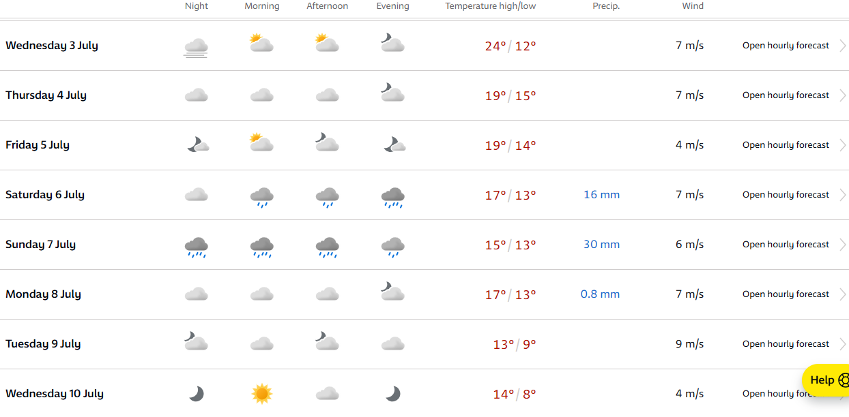This screenshot has height=417, width=849.
Task: Click the 30 mm precipitation value
Action: click(x=601, y=245)
